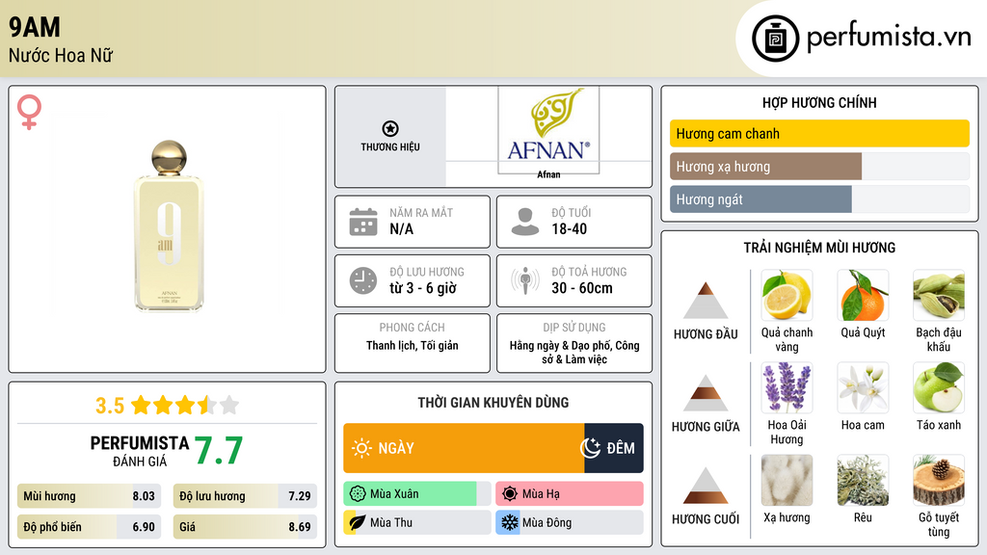This screenshot has height=555, width=987.
Task: Click the calendar icon beside Năm ra mắt
Action: click(363, 222)
